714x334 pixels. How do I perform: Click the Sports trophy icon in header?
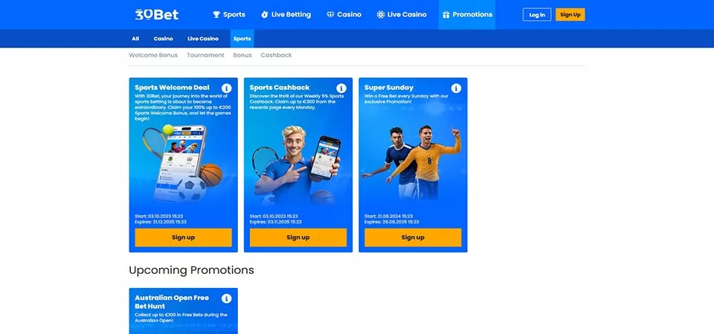click(x=216, y=15)
